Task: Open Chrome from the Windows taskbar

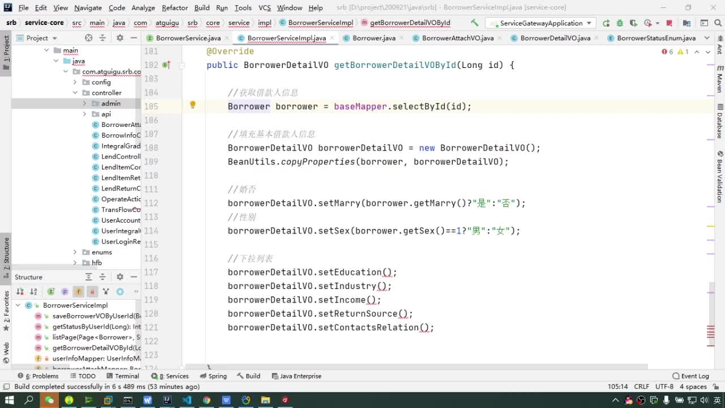Action: (207, 400)
